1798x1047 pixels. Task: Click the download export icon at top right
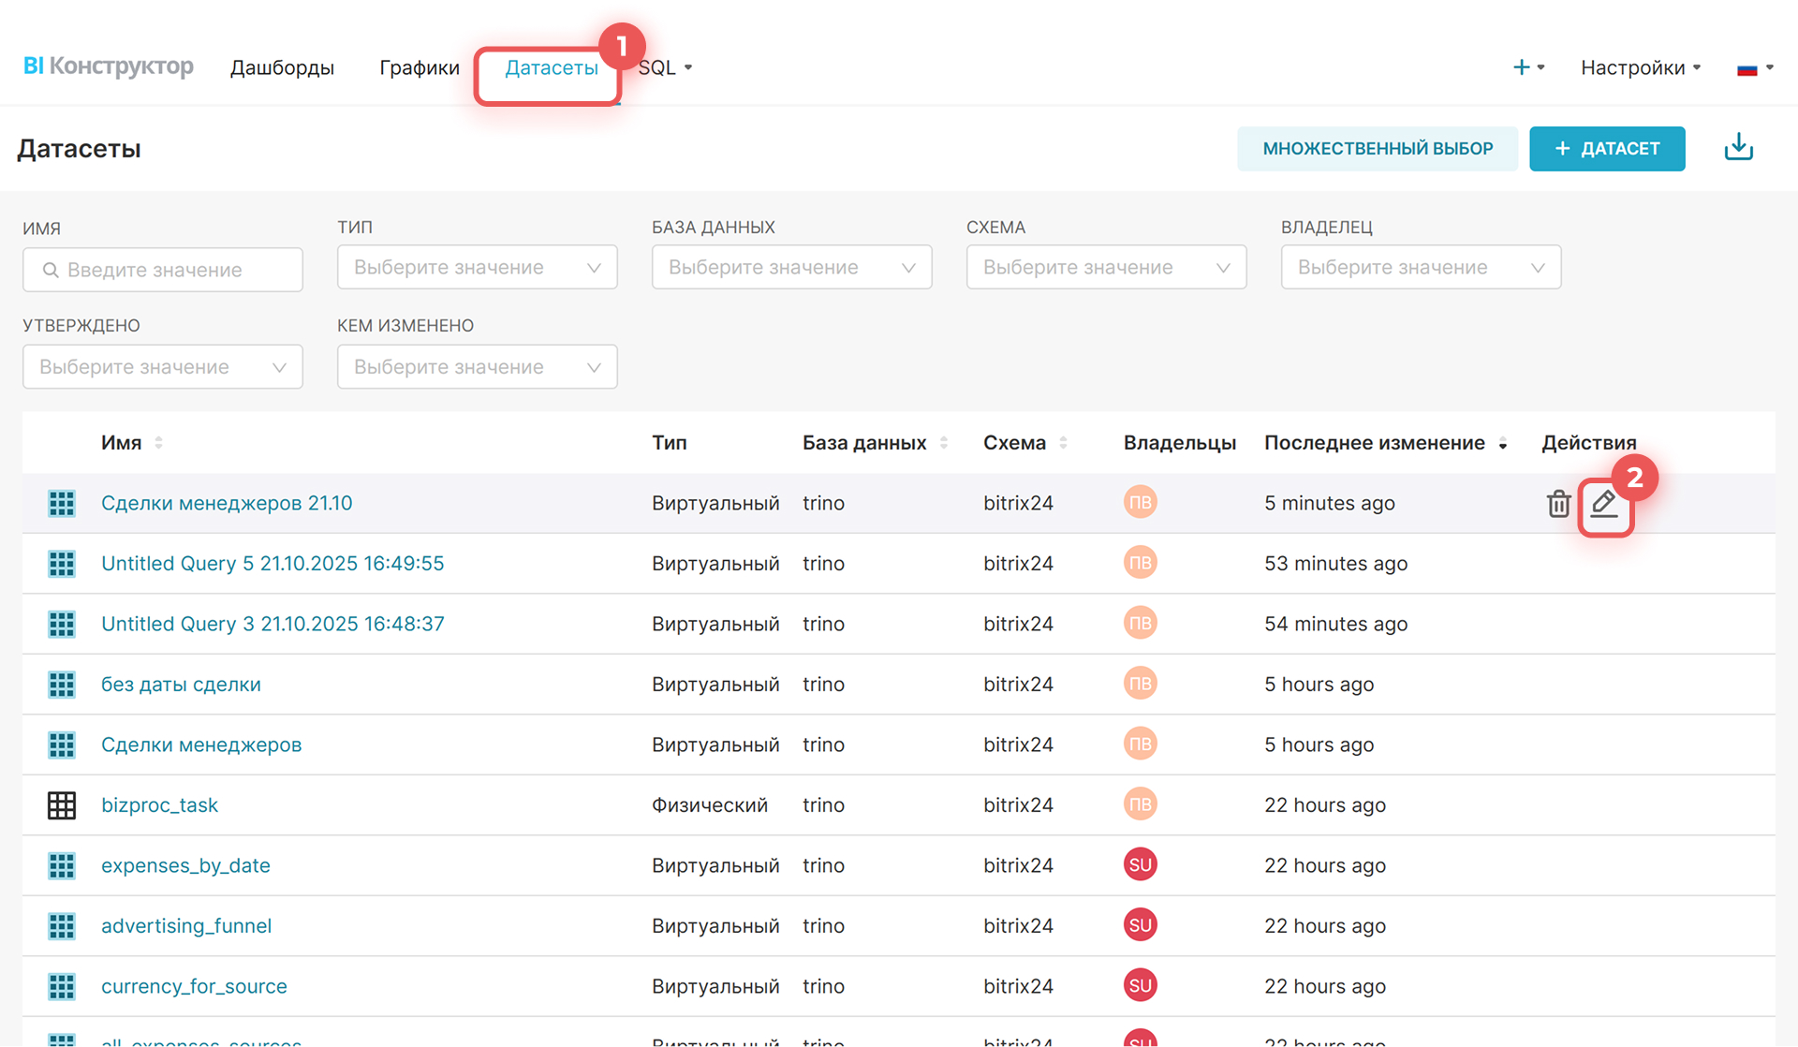click(1738, 148)
